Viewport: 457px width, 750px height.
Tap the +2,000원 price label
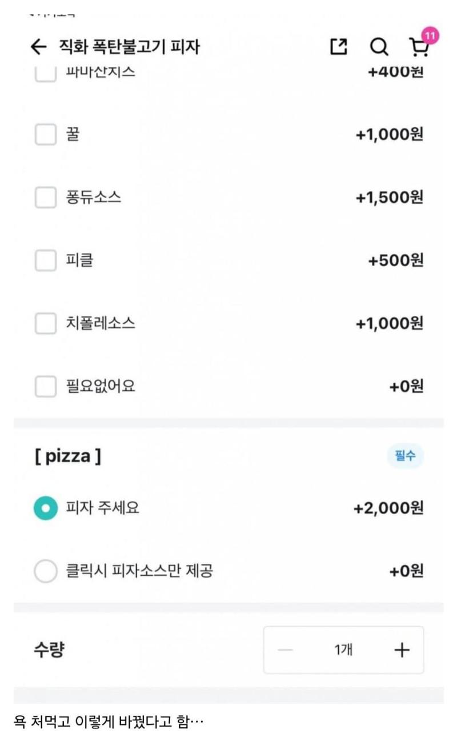coord(388,508)
